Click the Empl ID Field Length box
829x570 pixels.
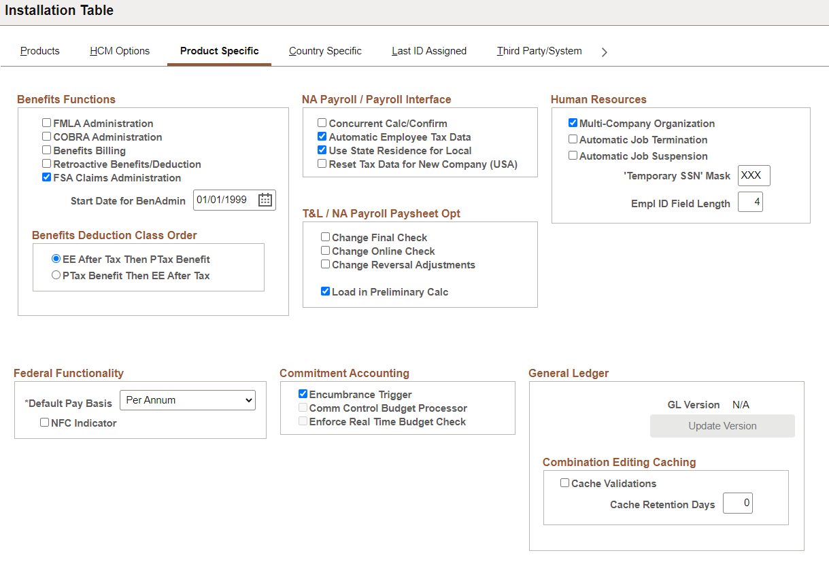(750, 202)
